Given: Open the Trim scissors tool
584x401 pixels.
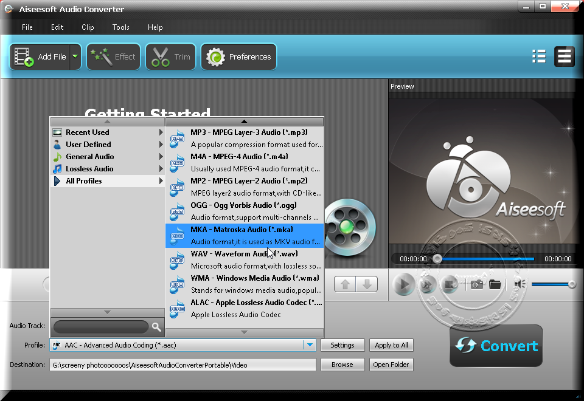Looking at the screenshot, I should click(170, 57).
